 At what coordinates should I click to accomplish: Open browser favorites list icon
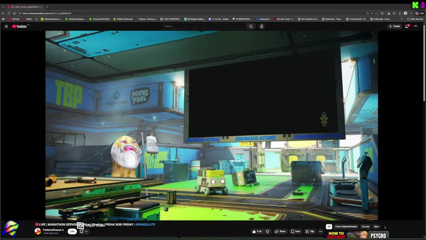(394, 13)
